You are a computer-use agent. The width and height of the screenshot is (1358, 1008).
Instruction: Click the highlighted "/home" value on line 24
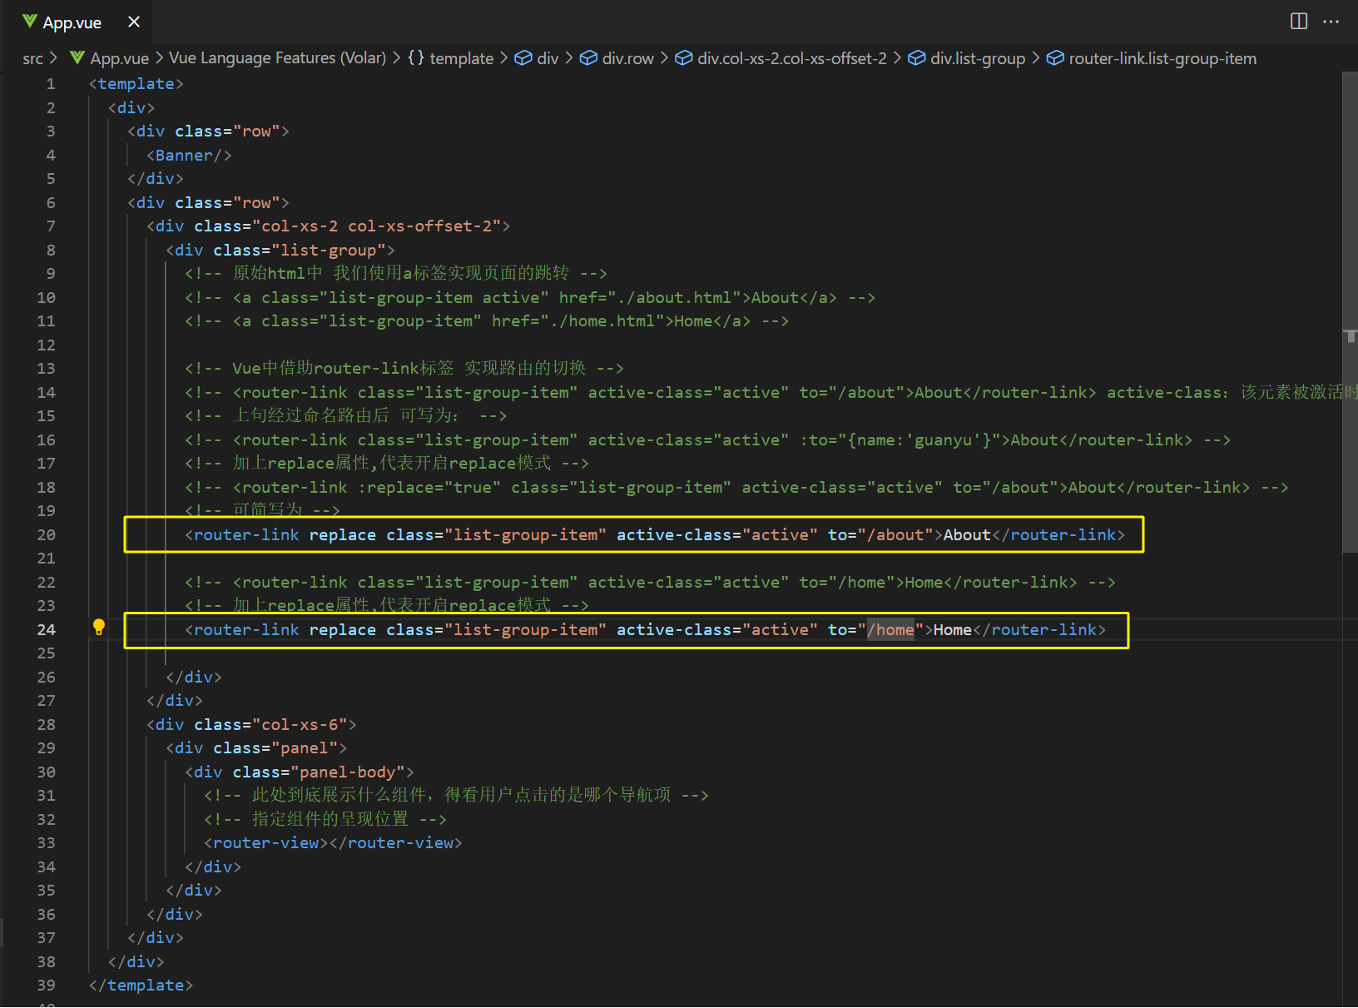click(890, 629)
